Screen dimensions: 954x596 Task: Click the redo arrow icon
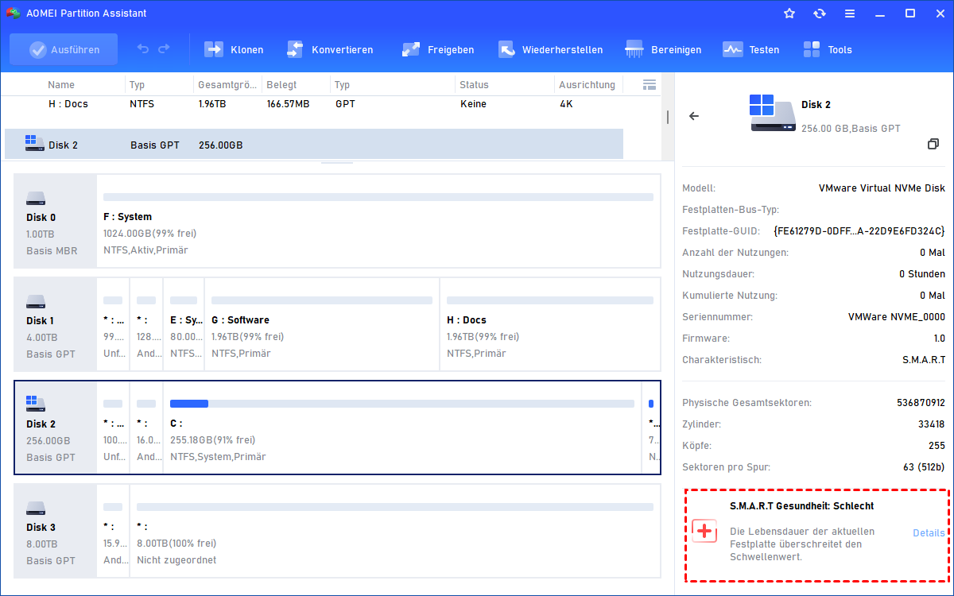point(164,49)
